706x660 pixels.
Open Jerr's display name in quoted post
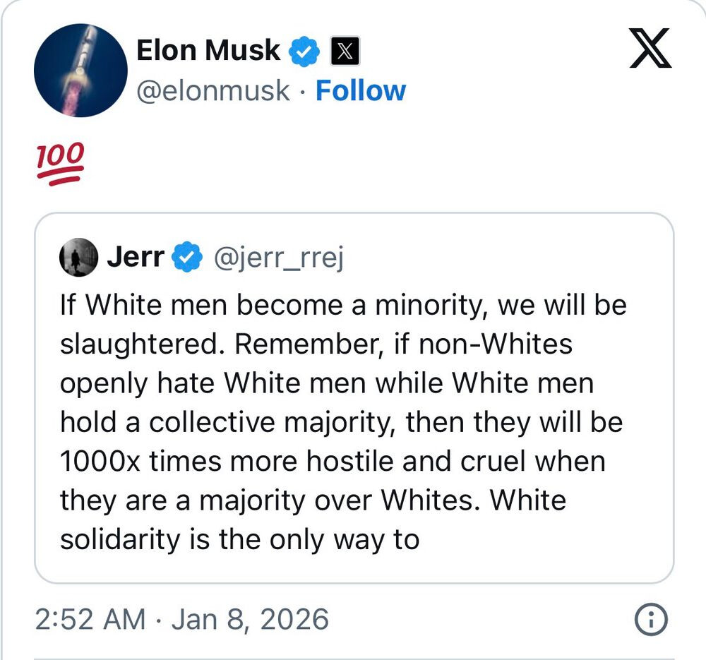point(136,258)
